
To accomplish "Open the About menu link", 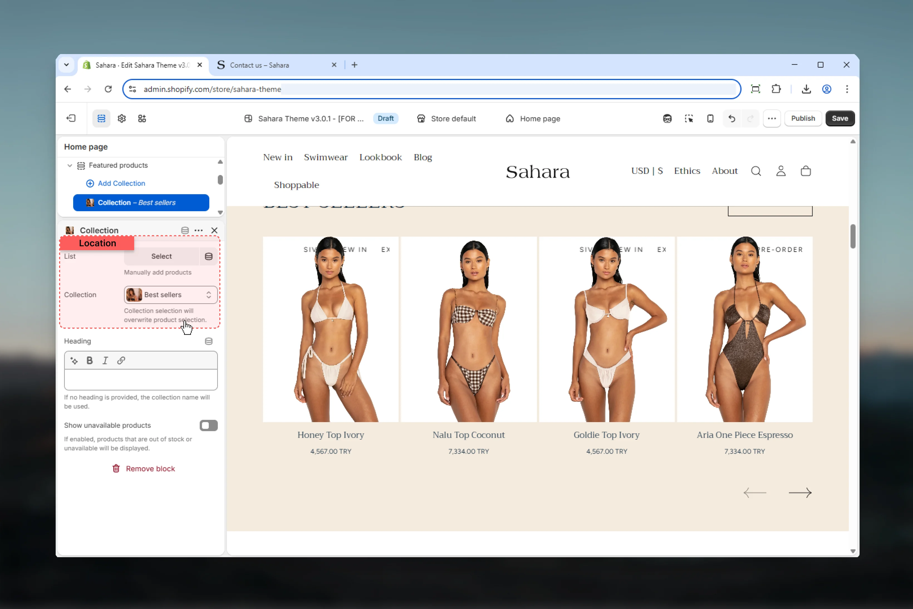I will tap(725, 171).
